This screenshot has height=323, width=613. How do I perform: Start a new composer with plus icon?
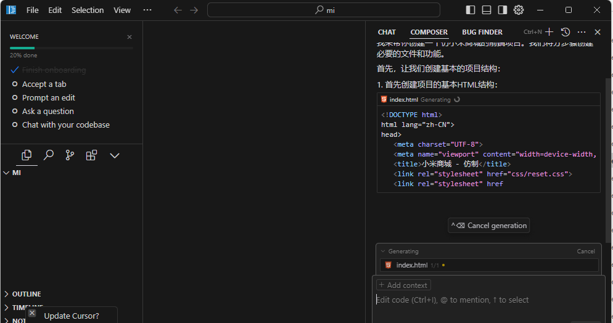(549, 32)
